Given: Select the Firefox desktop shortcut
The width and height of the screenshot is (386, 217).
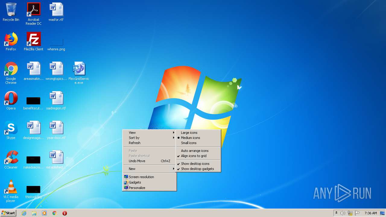Looking at the screenshot, I should click(11, 42).
